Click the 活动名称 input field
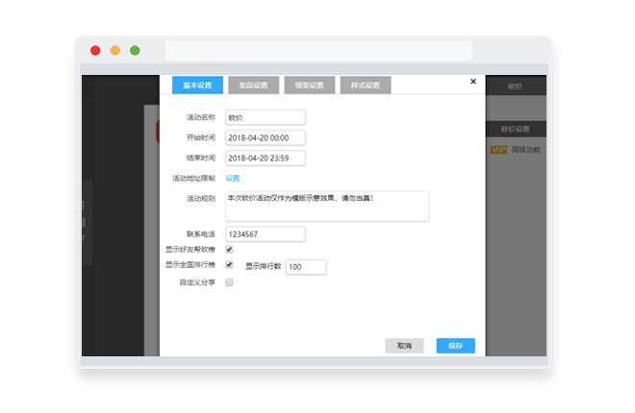635x413 pixels. pos(266,117)
